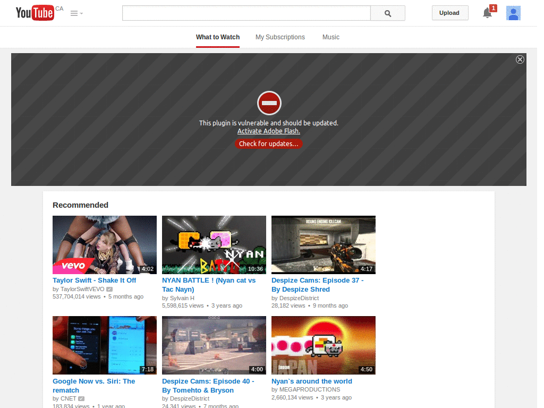Open MEGAPRODUCTIONS channel link
This screenshot has width=544, height=408.
[310, 389]
